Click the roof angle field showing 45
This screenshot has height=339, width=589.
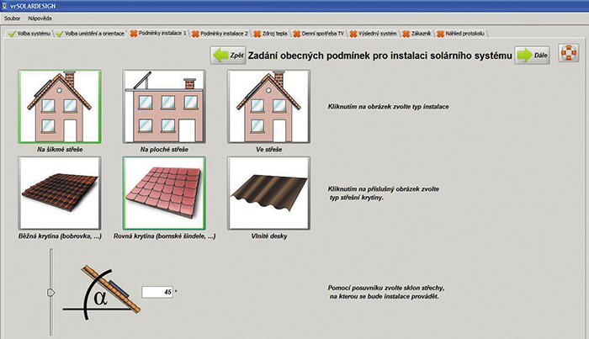click(x=157, y=292)
